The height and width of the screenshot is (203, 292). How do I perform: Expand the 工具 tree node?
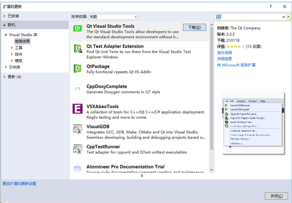[12, 48]
